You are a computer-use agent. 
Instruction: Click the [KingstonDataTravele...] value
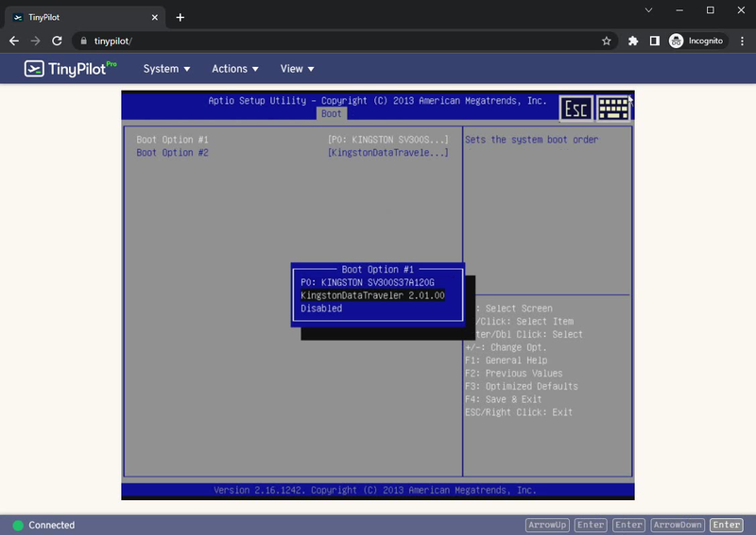click(x=388, y=153)
